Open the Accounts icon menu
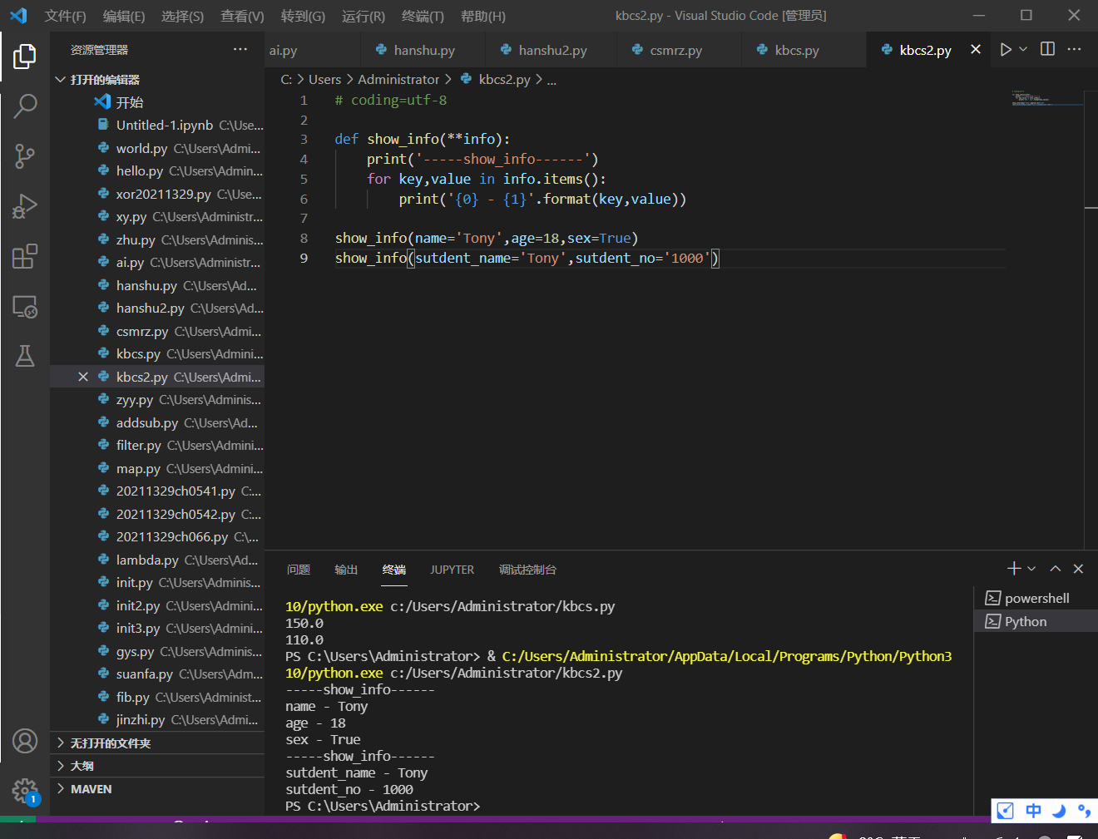 coord(25,740)
